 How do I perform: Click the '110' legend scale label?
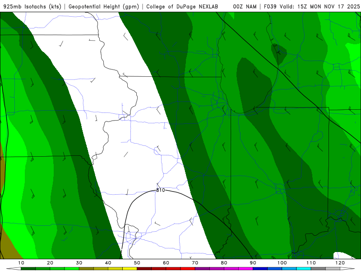(311, 263)
